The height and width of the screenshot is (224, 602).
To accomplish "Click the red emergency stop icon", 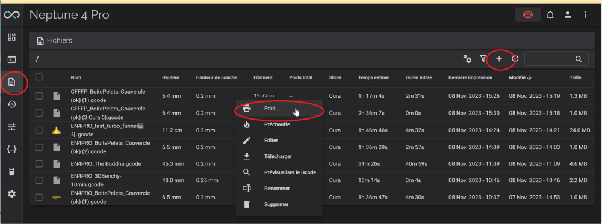I will (528, 15).
